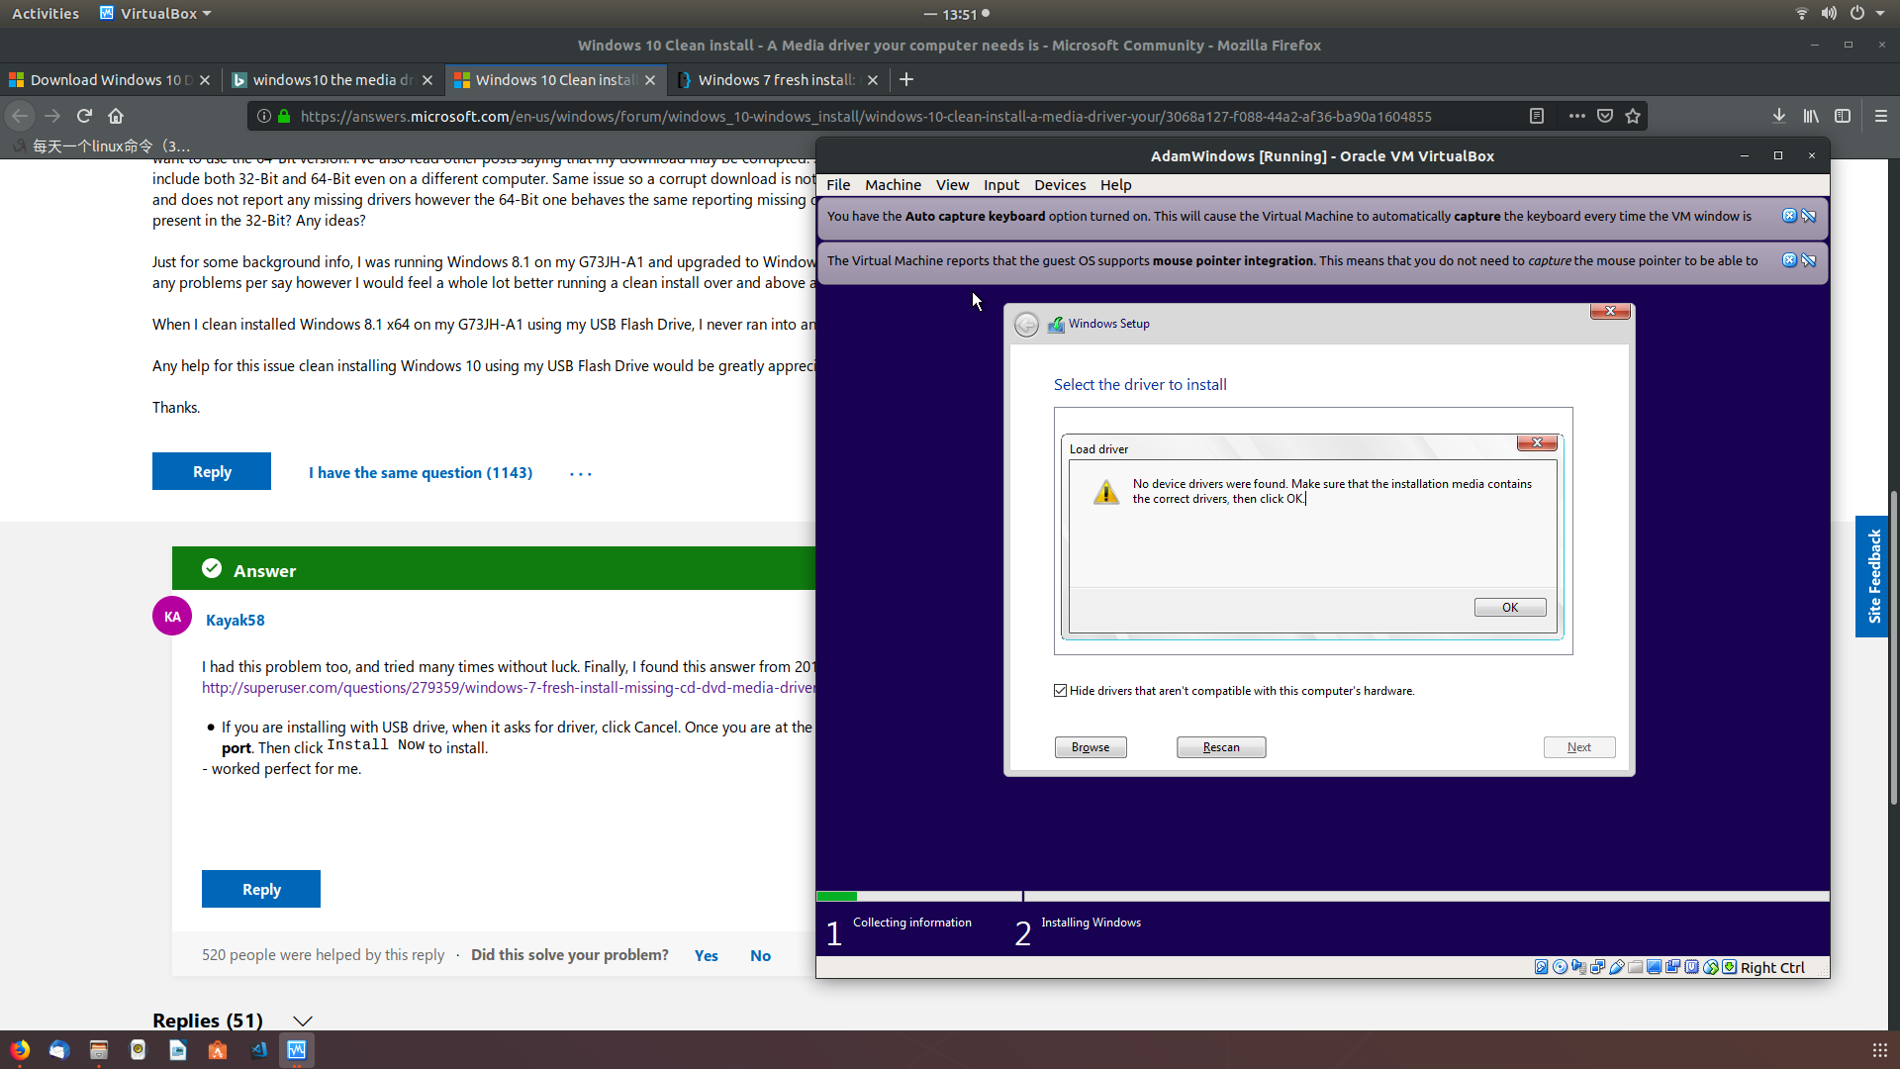
Task: Click the dismiss Auto capture keyboard notification
Action: (x=1790, y=216)
